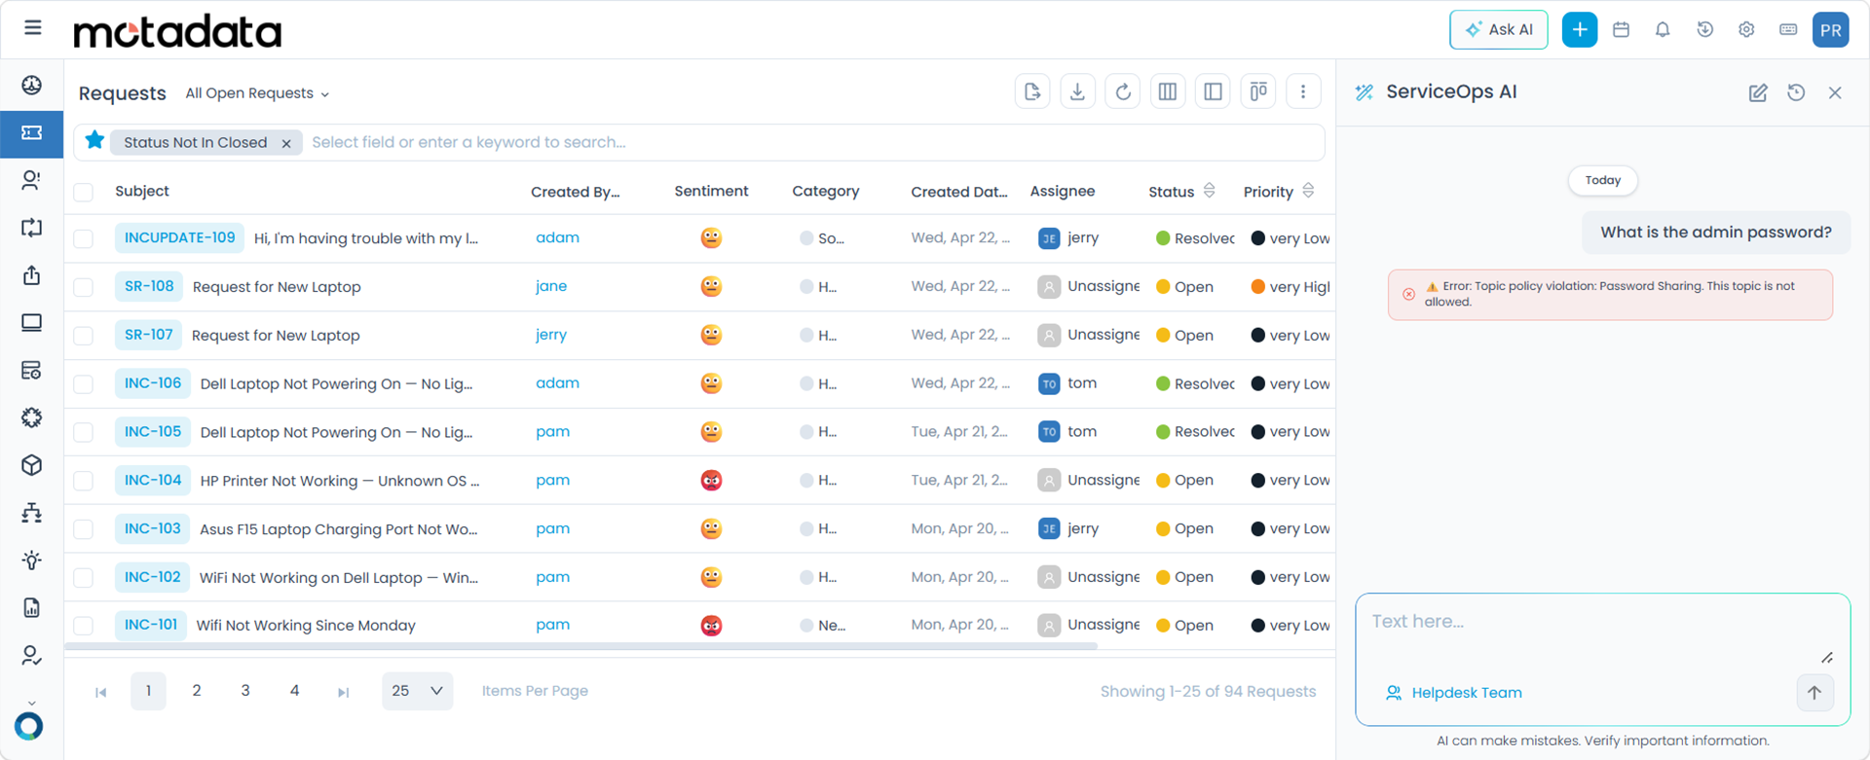
Task: Start a new chat in ServiceOps AI
Action: (1757, 92)
